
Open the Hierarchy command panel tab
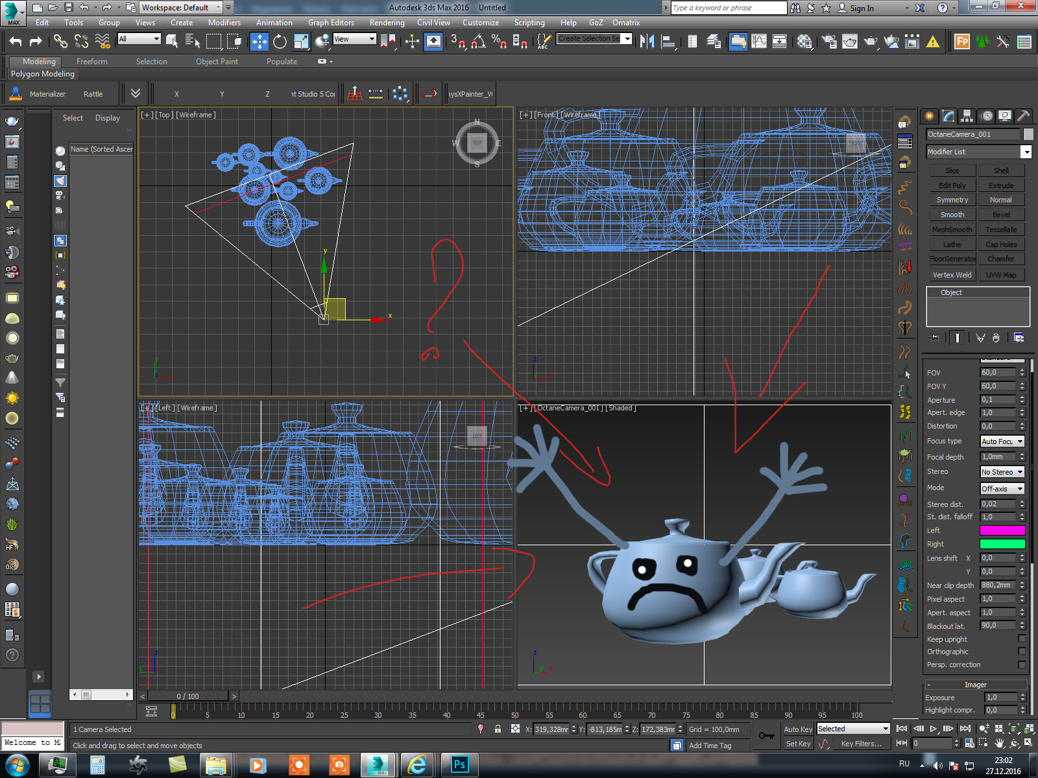pos(967,115)
